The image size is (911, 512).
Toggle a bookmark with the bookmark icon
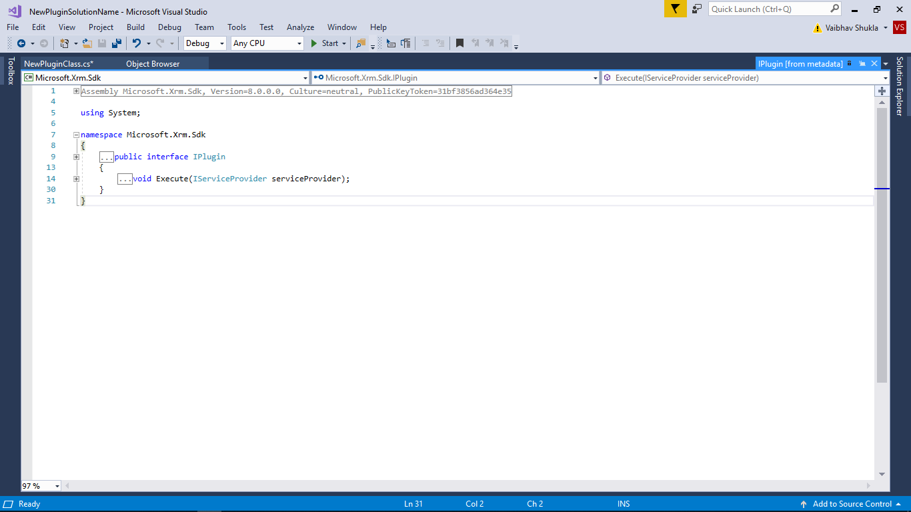coord(459,43)
